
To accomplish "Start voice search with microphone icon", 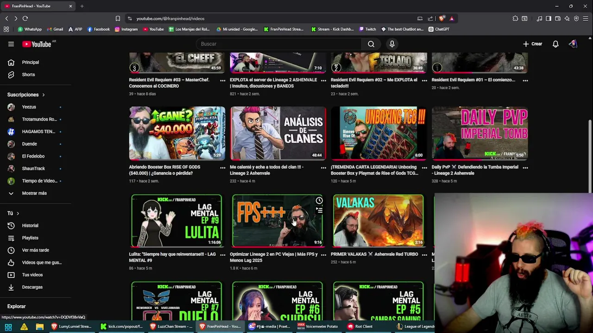I will coord(392,44).
